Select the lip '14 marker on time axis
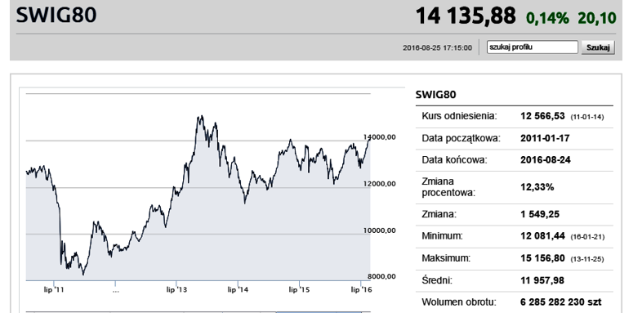The image size is (642, 313). 238,290
